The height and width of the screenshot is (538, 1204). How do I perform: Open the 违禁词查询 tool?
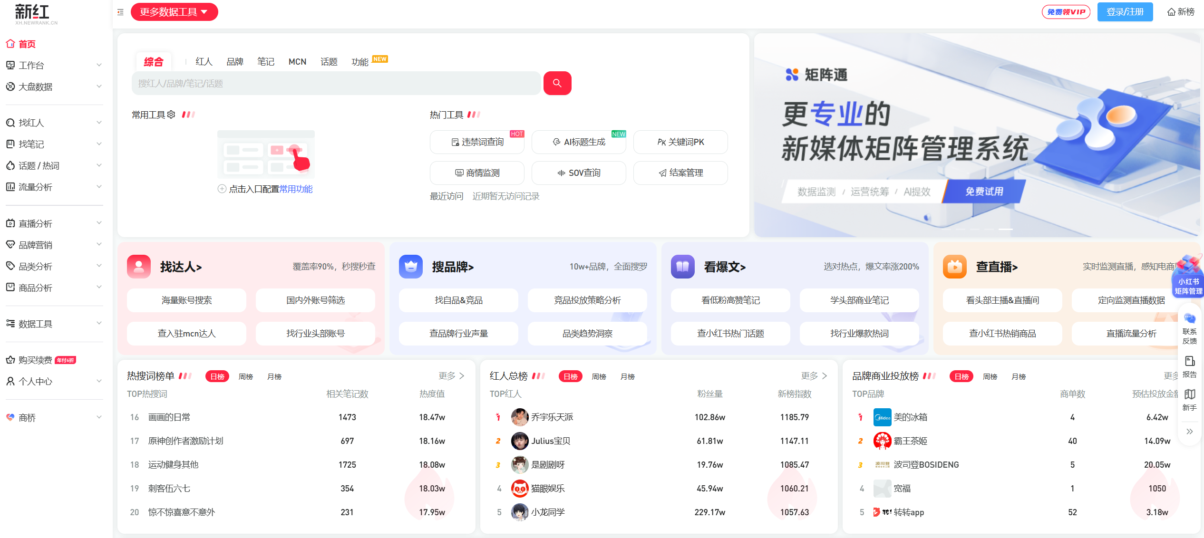(477, 142)
